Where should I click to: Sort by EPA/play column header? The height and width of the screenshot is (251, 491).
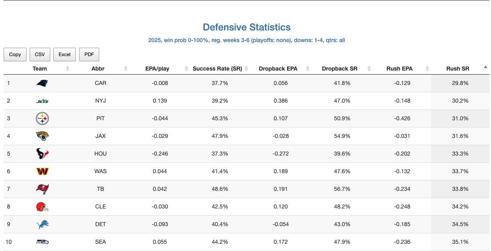157,69
